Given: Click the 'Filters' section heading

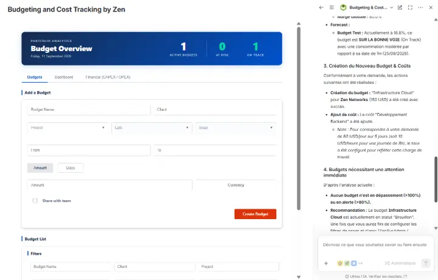Looking at the screenshot, I should point(36,254).
